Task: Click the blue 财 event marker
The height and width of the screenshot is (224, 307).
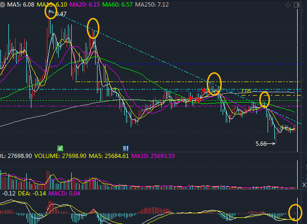Action: [126, 149]
